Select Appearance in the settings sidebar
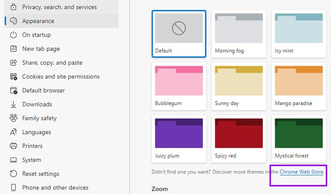The width and height of the screenshot is (331, 194). [x=61, y=21]
